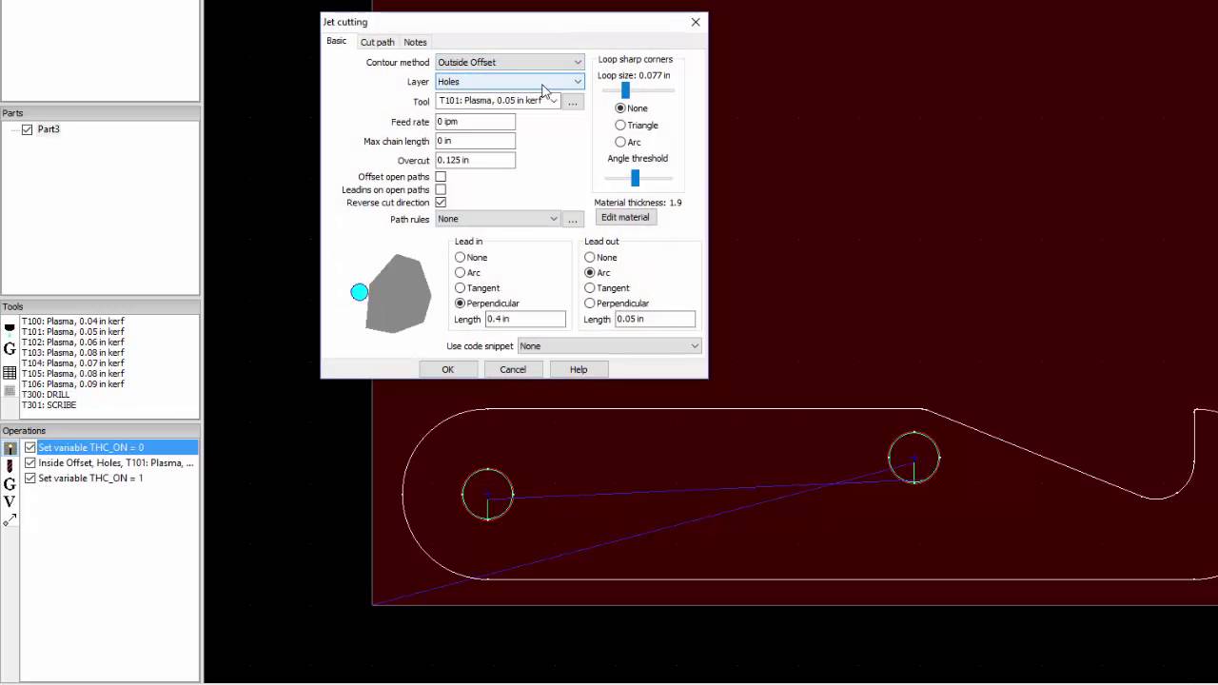Enable Leadins on open paths checkbox
This screenshot has width=1218, height=685.
[441, 189]
